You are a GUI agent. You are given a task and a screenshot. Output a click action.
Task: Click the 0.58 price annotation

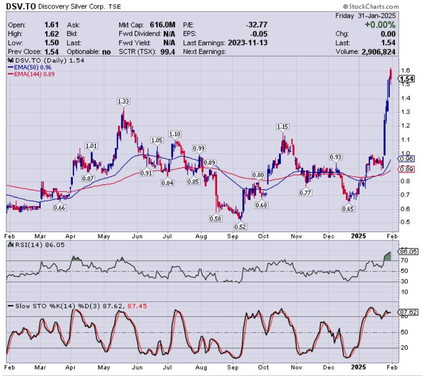pos(215,219)
